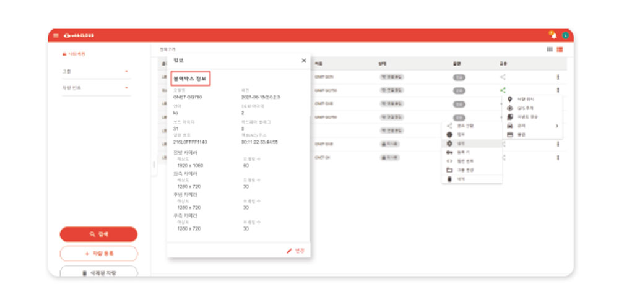Click the green share icon in the table

tap(503, 90)
